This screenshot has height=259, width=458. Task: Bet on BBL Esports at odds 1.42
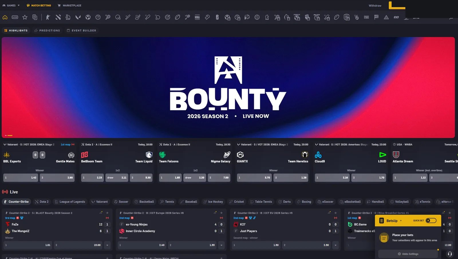click(21, 178)
